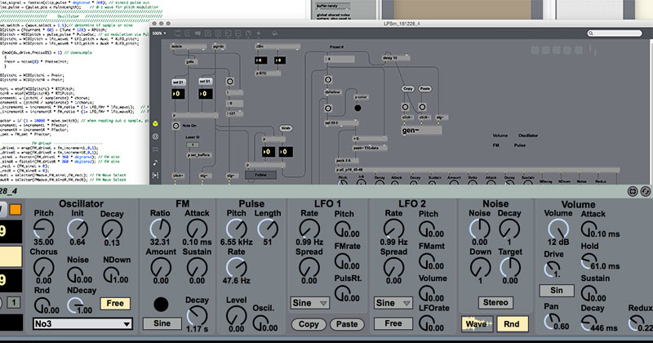Click the yellow lock icon in patcher sidebar
Image resolution: width=653 pixels, height=343 pixels.
point(155,125)
